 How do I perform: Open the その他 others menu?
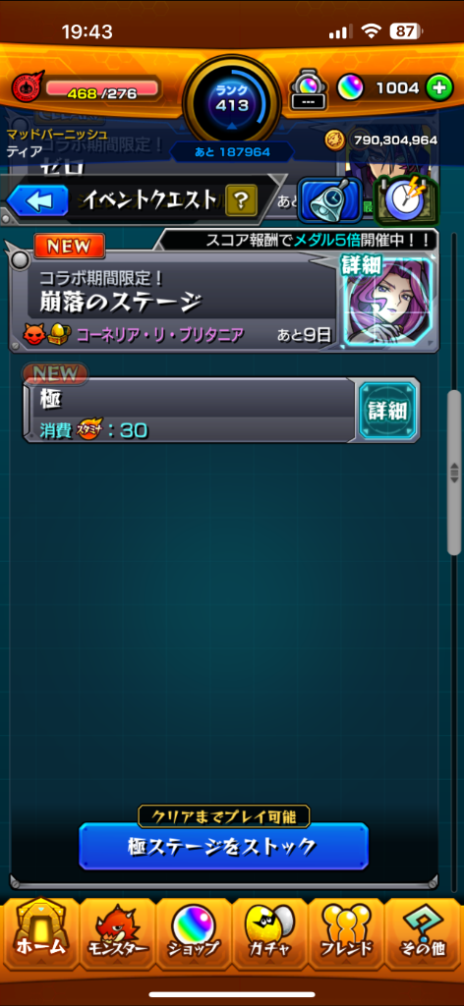(423, 934)
